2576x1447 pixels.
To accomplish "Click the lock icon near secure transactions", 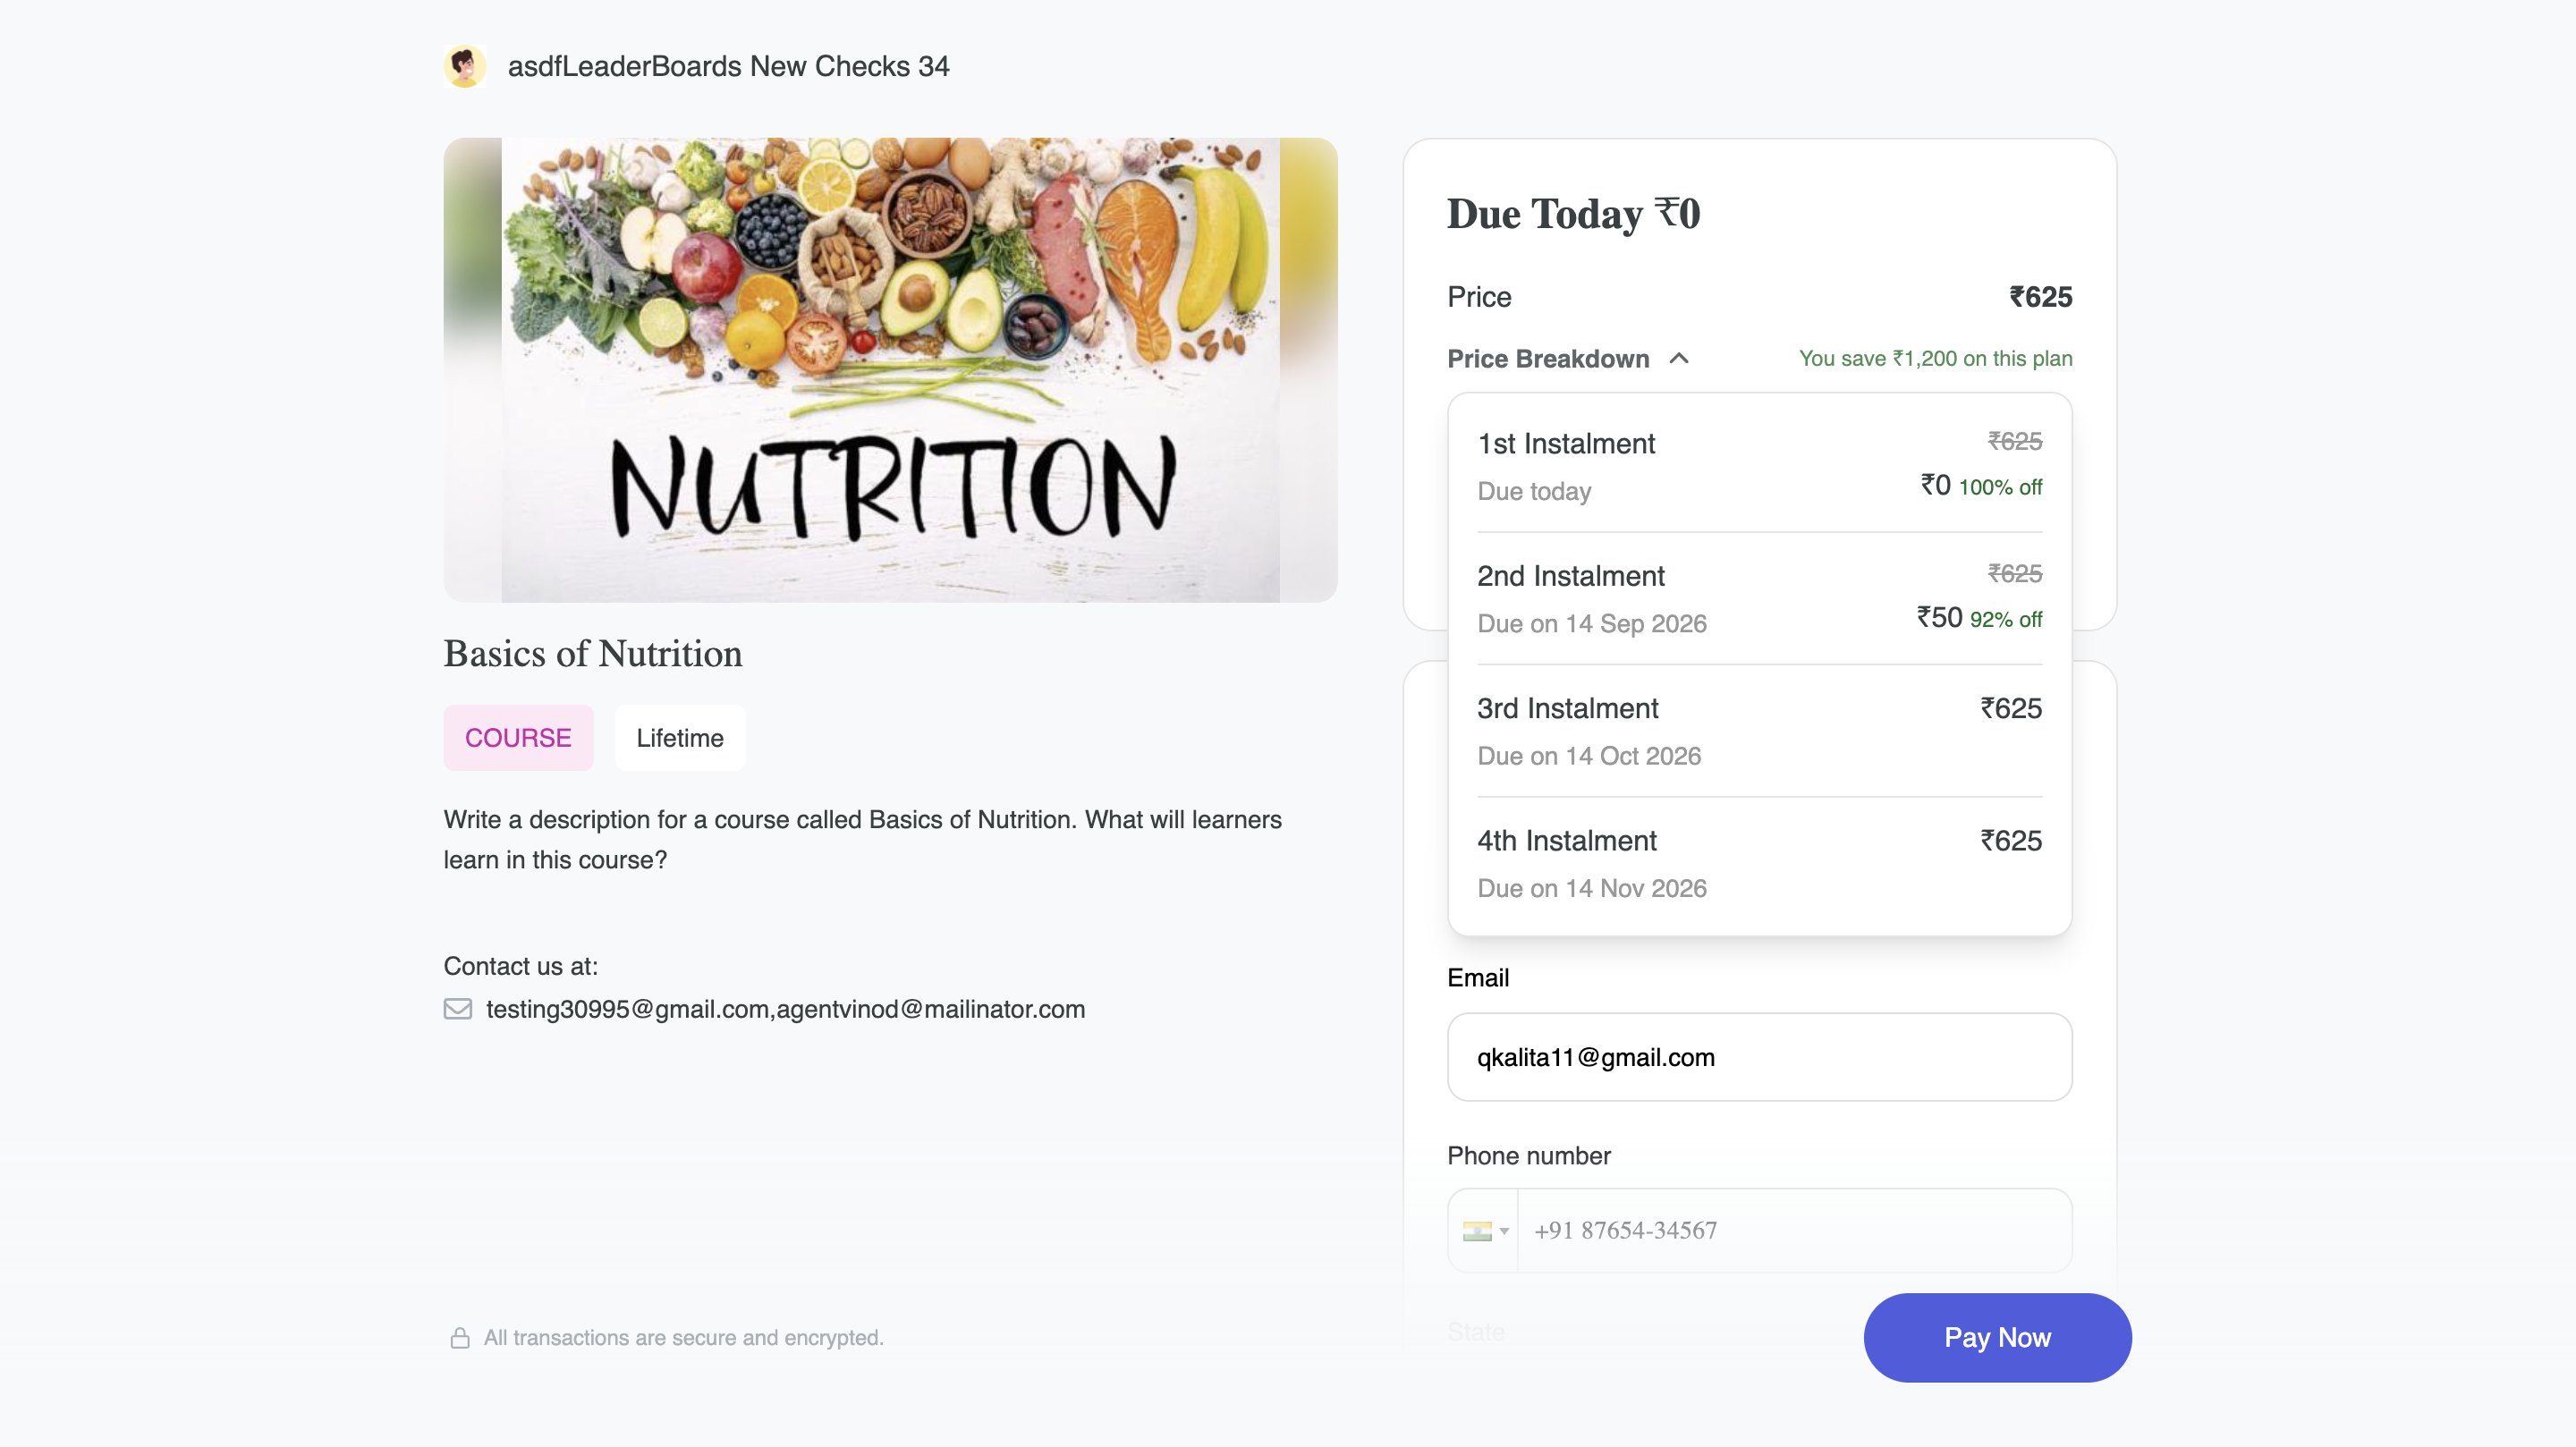I will (x=460, y=1338).
